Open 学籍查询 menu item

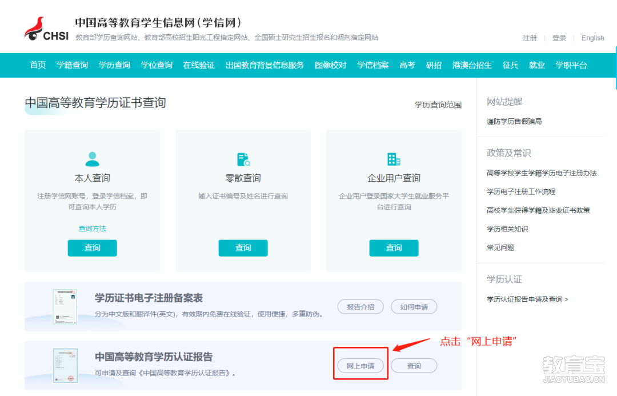[x=72, y=65]
